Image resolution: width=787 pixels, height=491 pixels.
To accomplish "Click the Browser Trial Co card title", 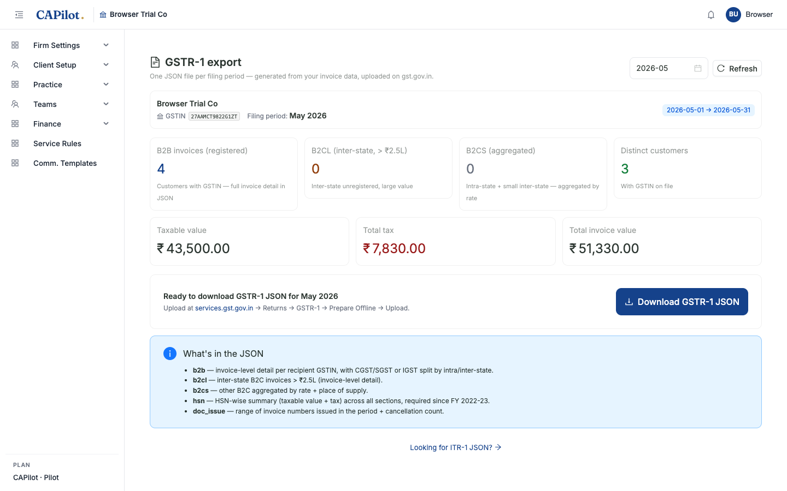I will coord(187,104).
